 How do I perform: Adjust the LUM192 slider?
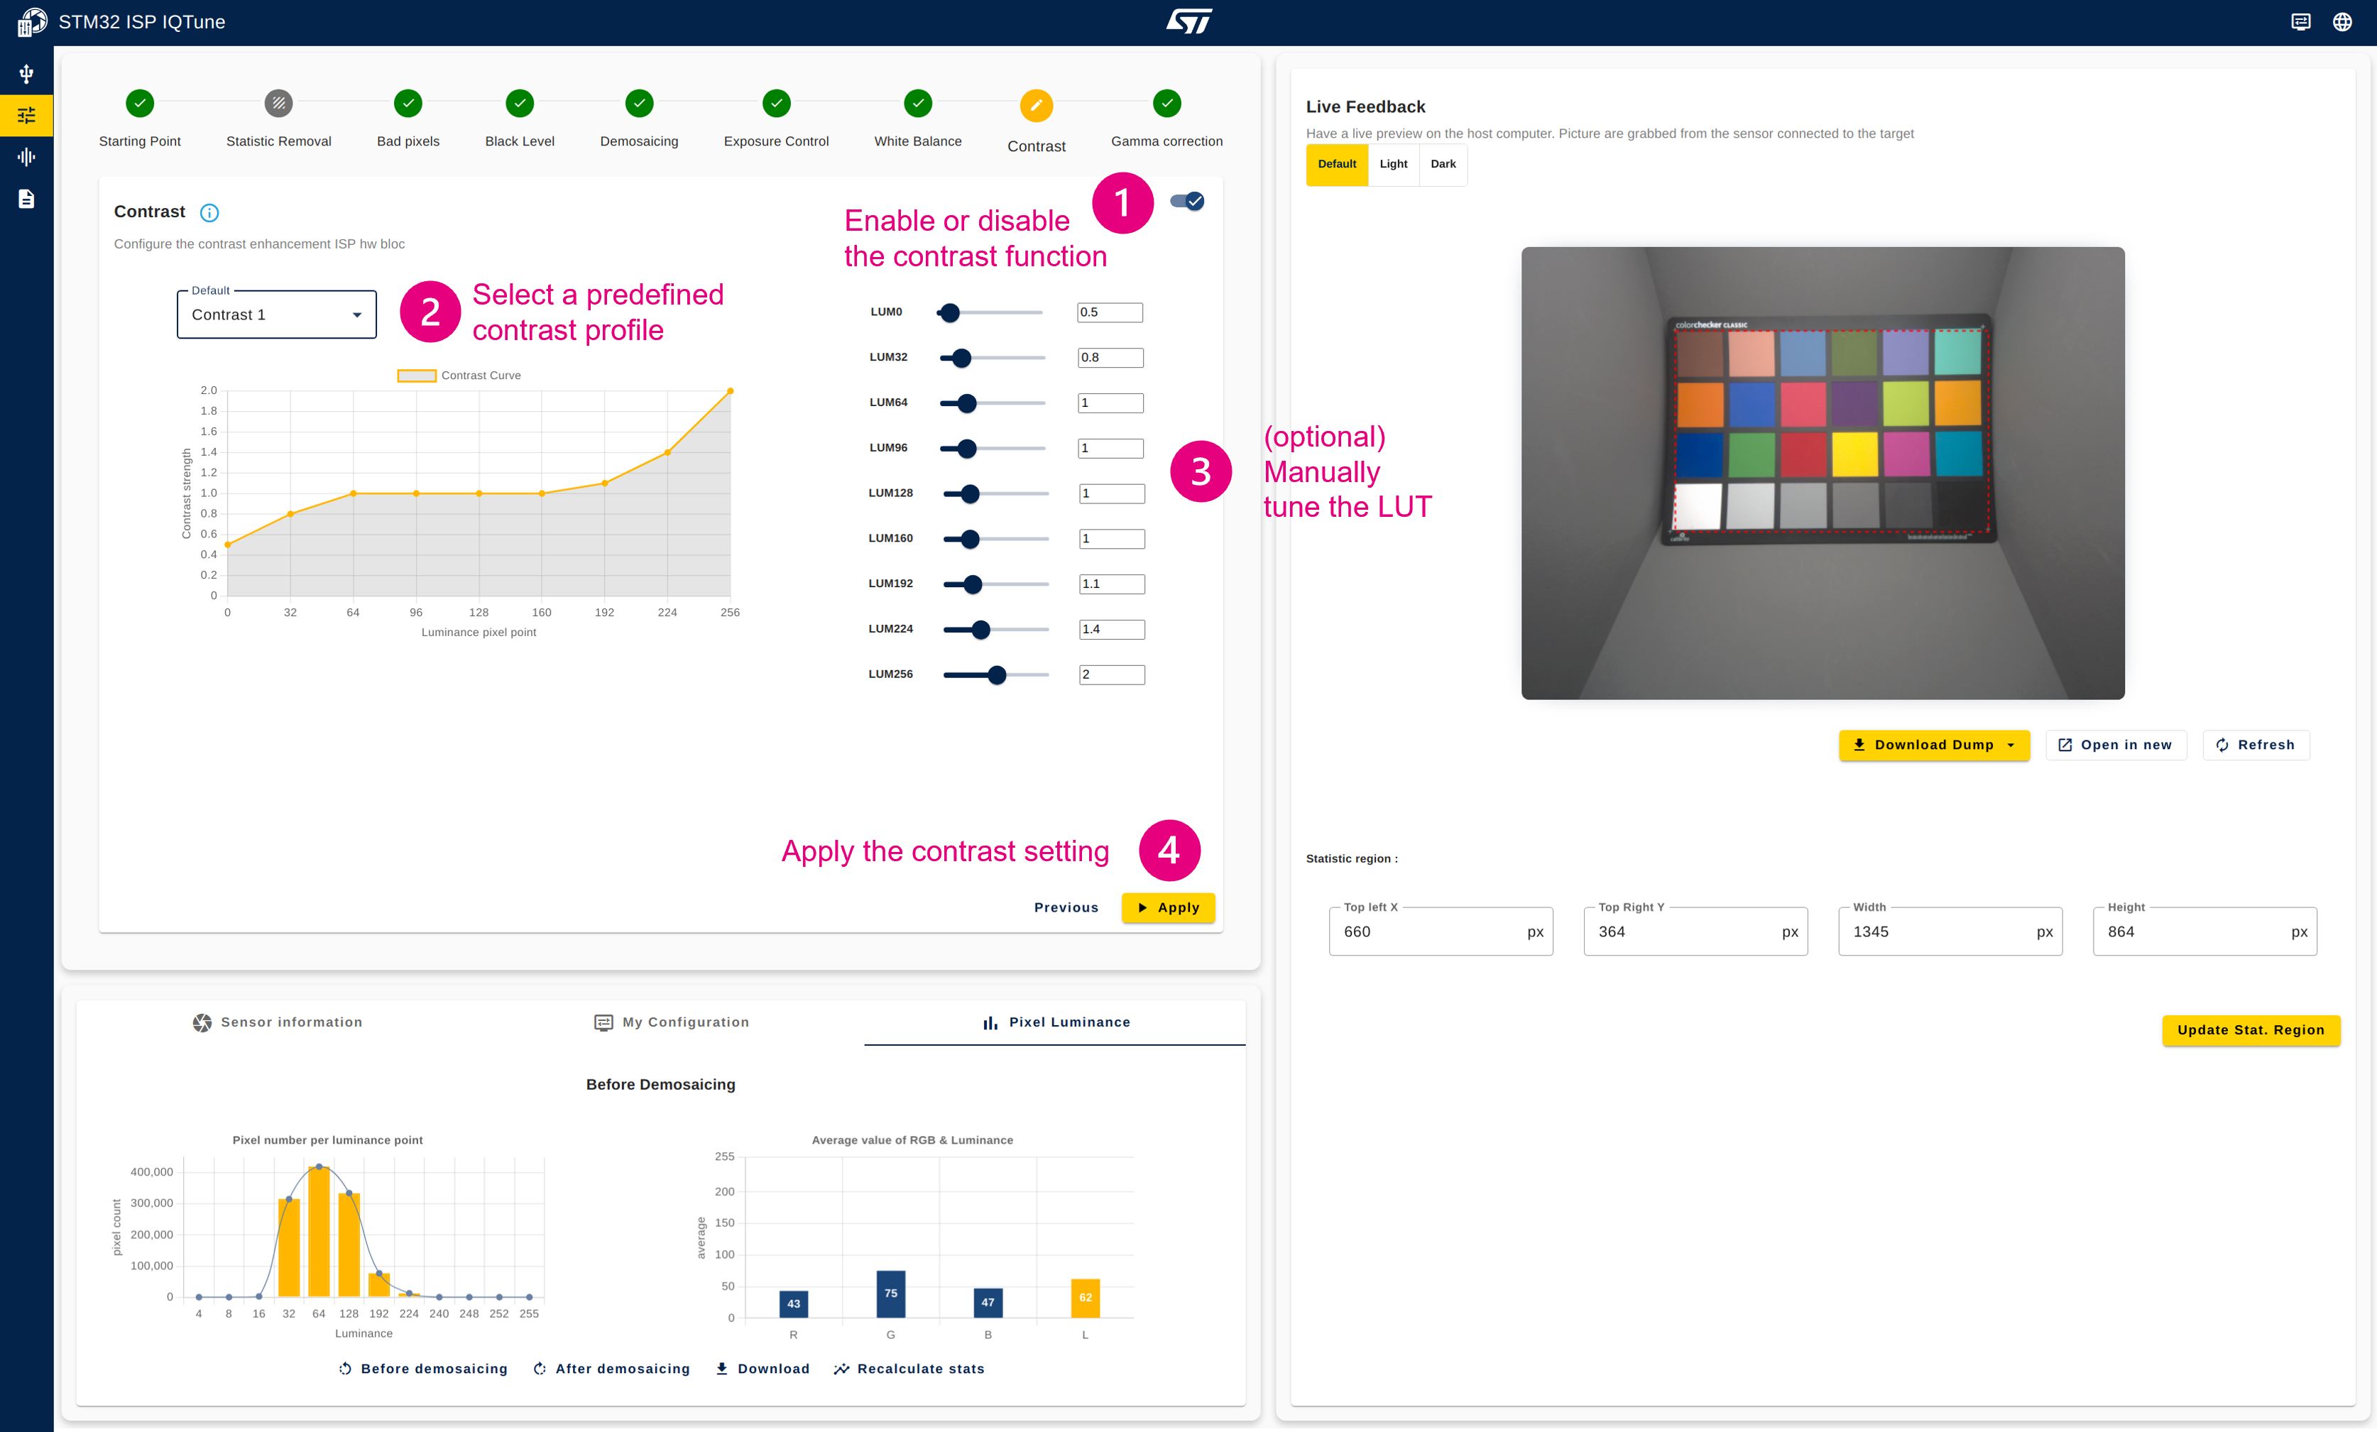pos(995,585)
